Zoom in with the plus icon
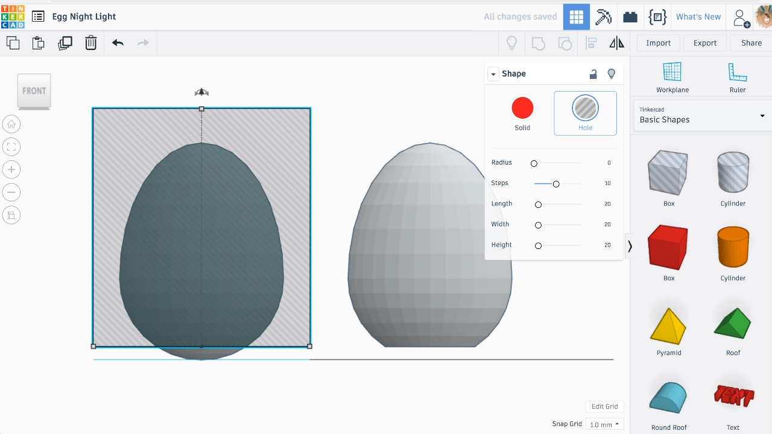 pos(11,170)
